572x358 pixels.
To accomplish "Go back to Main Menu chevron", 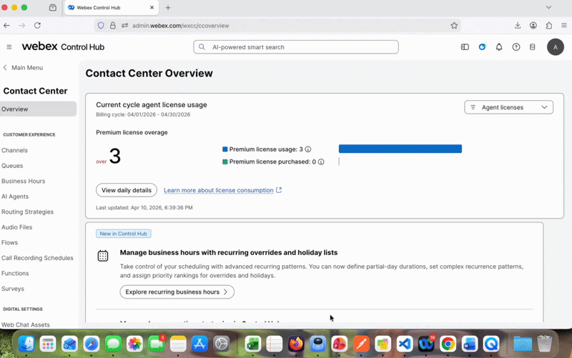I will (x=5, y=68).
